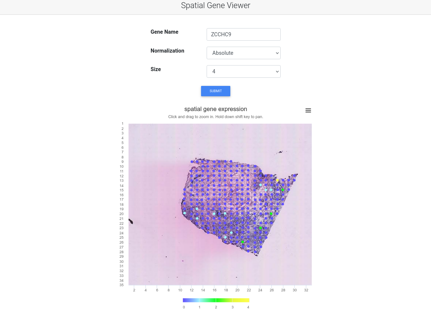The image size is (431, 311).
Task: Expand the Normalization dropdown set to Absolute
Action: coord(243,53)
